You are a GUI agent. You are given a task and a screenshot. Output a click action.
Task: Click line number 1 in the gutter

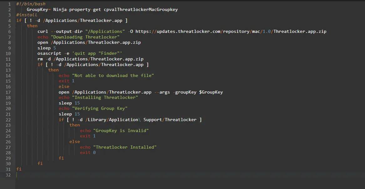coord(9,4)
